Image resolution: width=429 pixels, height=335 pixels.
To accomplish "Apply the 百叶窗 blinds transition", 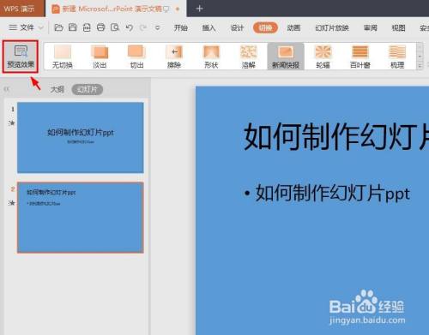I will coord(360,57).
